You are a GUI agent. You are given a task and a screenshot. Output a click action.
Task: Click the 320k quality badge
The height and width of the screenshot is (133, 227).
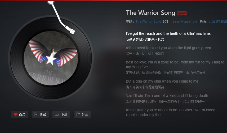click(x=182, y=13)
